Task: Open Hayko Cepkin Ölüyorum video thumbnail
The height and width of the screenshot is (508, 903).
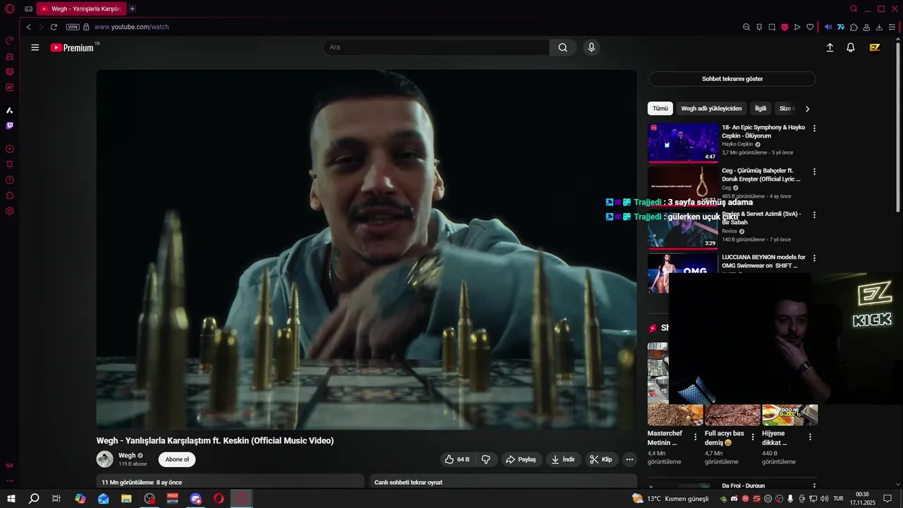Action: (683, 143)
